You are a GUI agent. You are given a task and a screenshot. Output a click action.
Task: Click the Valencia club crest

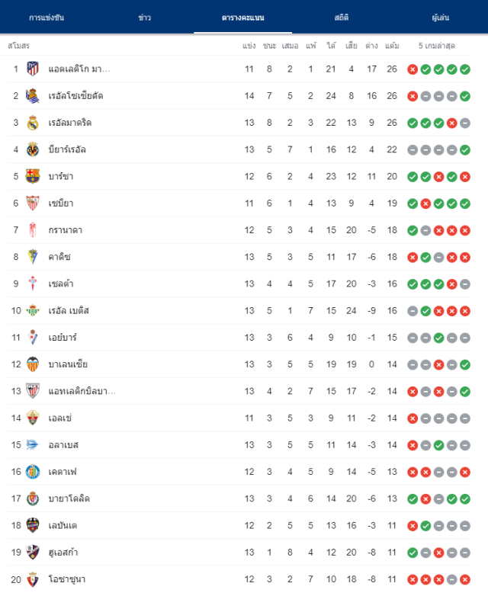coord(33,364)
